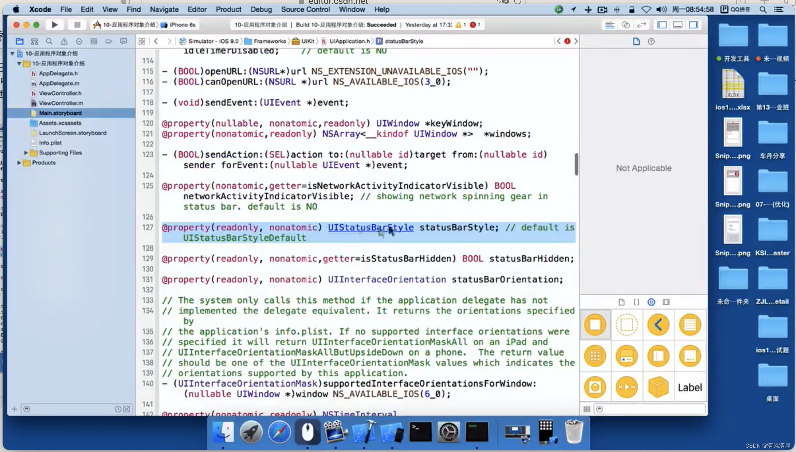Open the Navigate menu in menu bar
The image size is (796, 452).
[165, 9]
